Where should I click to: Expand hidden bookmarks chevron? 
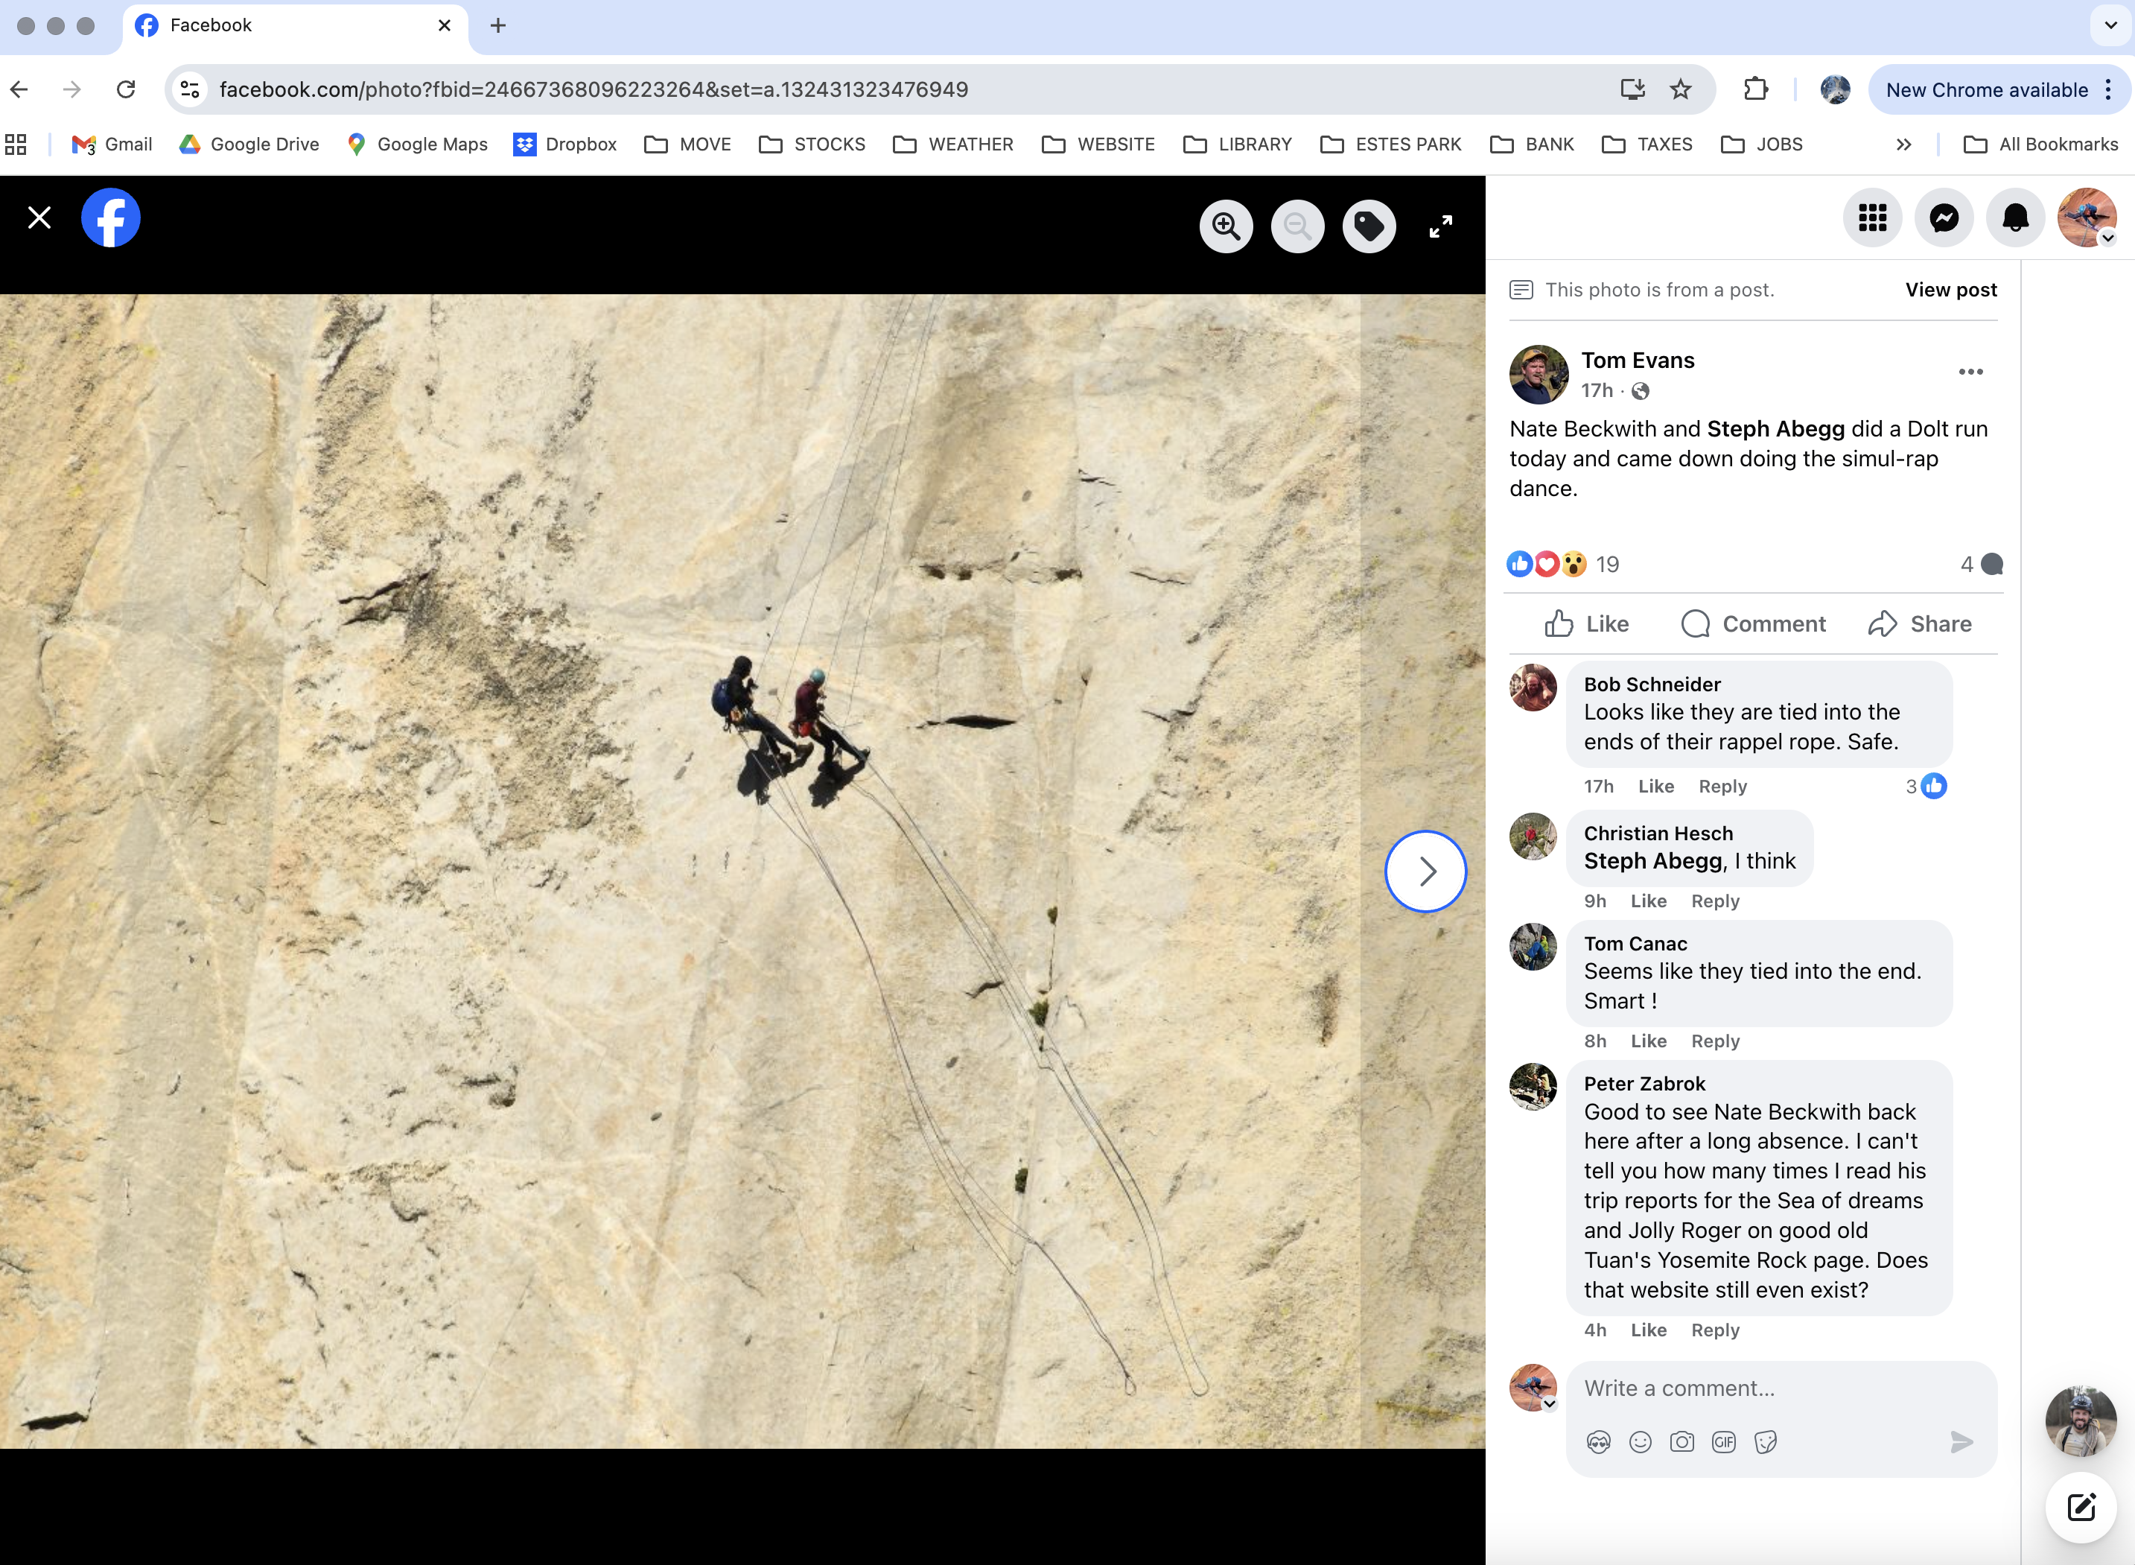[x=1903, y=144]
